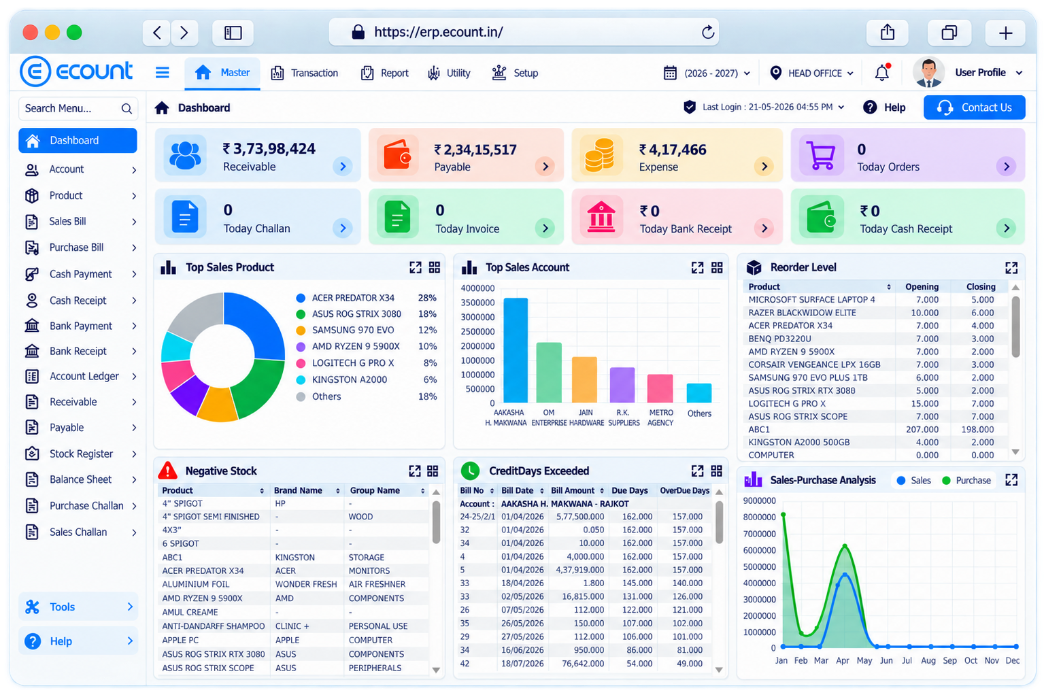Click the Reorder Level table scrollbar
Image resolution: width=1044 pixels, height=697 pixels.
[1015, 327]
